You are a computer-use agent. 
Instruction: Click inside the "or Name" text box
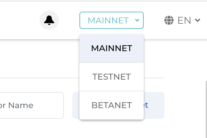tap(31, 105)
